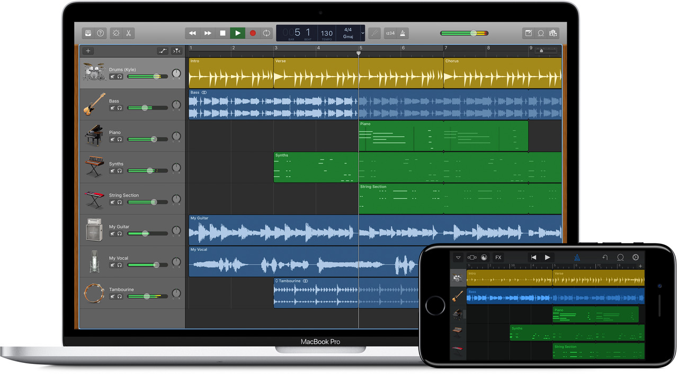Select the My Vocal microphone icon
Screen dimensions: 678x374
tap(95, 261)
